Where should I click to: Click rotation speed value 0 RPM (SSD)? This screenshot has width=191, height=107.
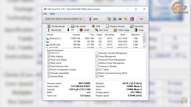click(x=135, y=96)
